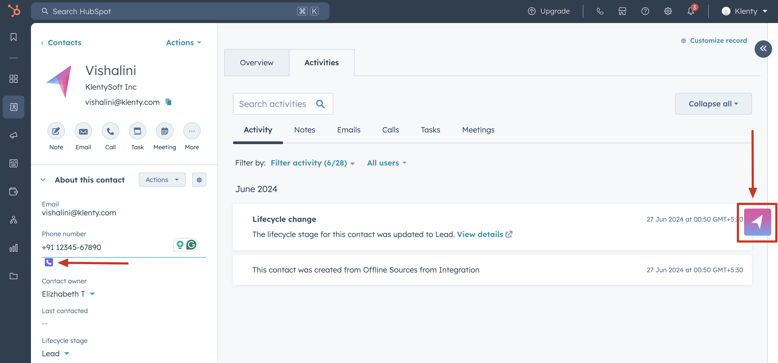Viewport: 778px width, 363px height.
Task: Open the HubSpot marketplace icon
Action: tap(622, 11)
